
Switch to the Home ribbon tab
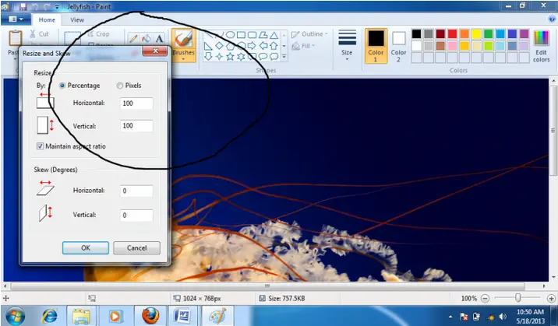pos(47,20)
